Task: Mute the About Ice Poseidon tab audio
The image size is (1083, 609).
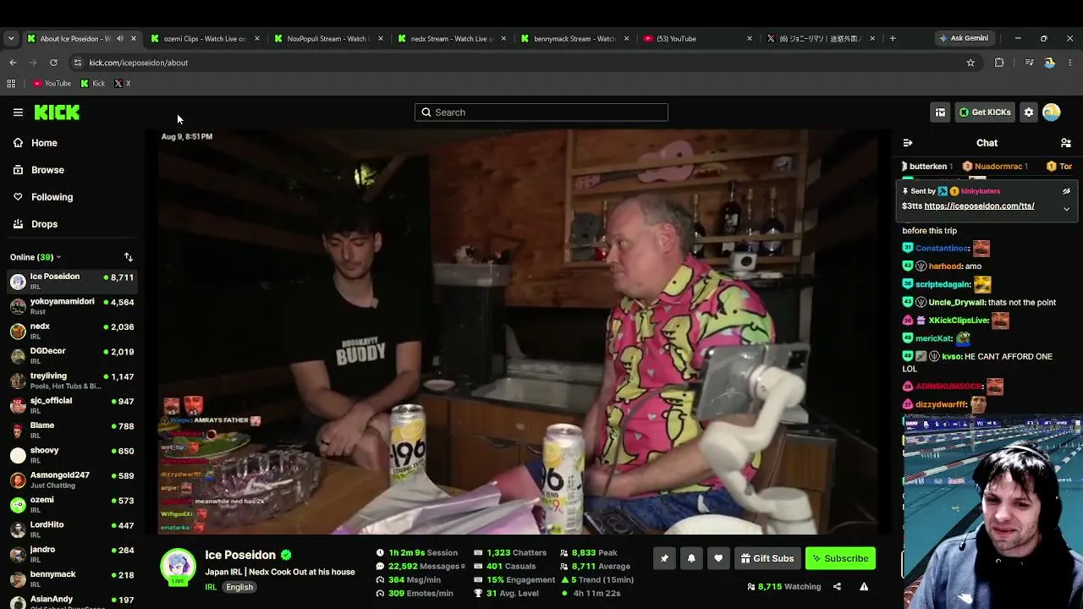Action: [x=119, y=38]
